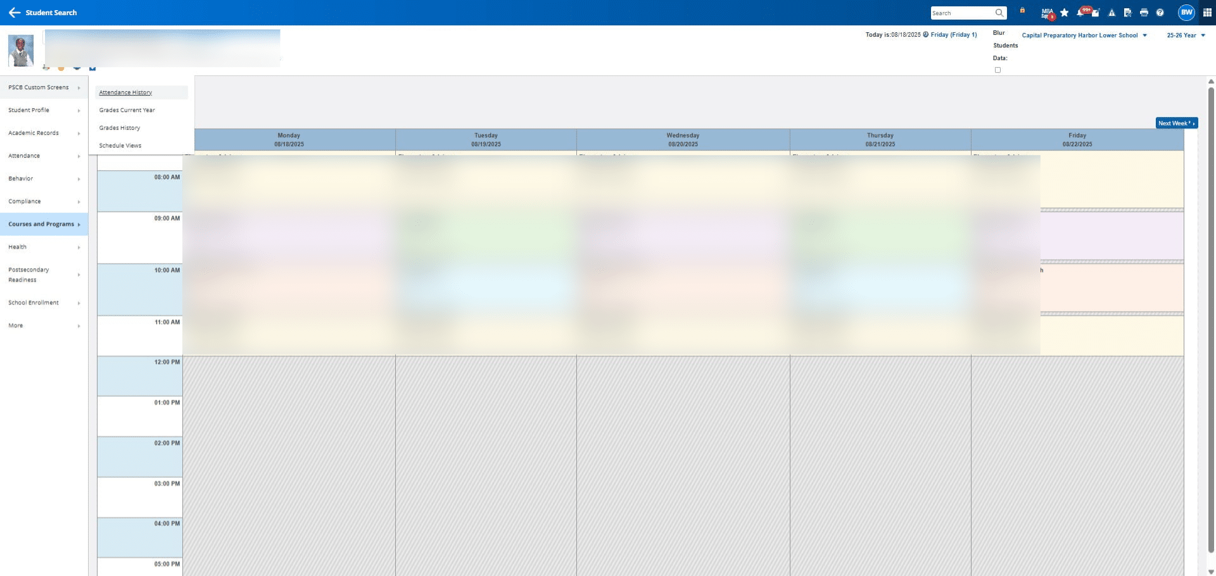
Task: Click the Monday 08/18/2025 column header
Action: pos(289,140)
